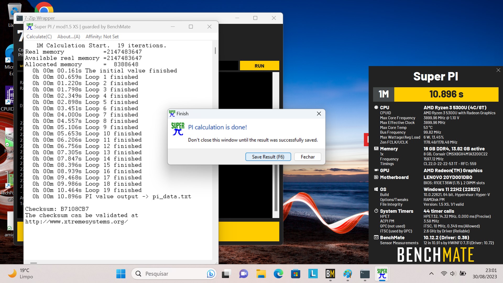The width and height of the screenshot is (503, 283).
Task: Maximize the 7-Zip Wrapper window
Action: point(255,18)
